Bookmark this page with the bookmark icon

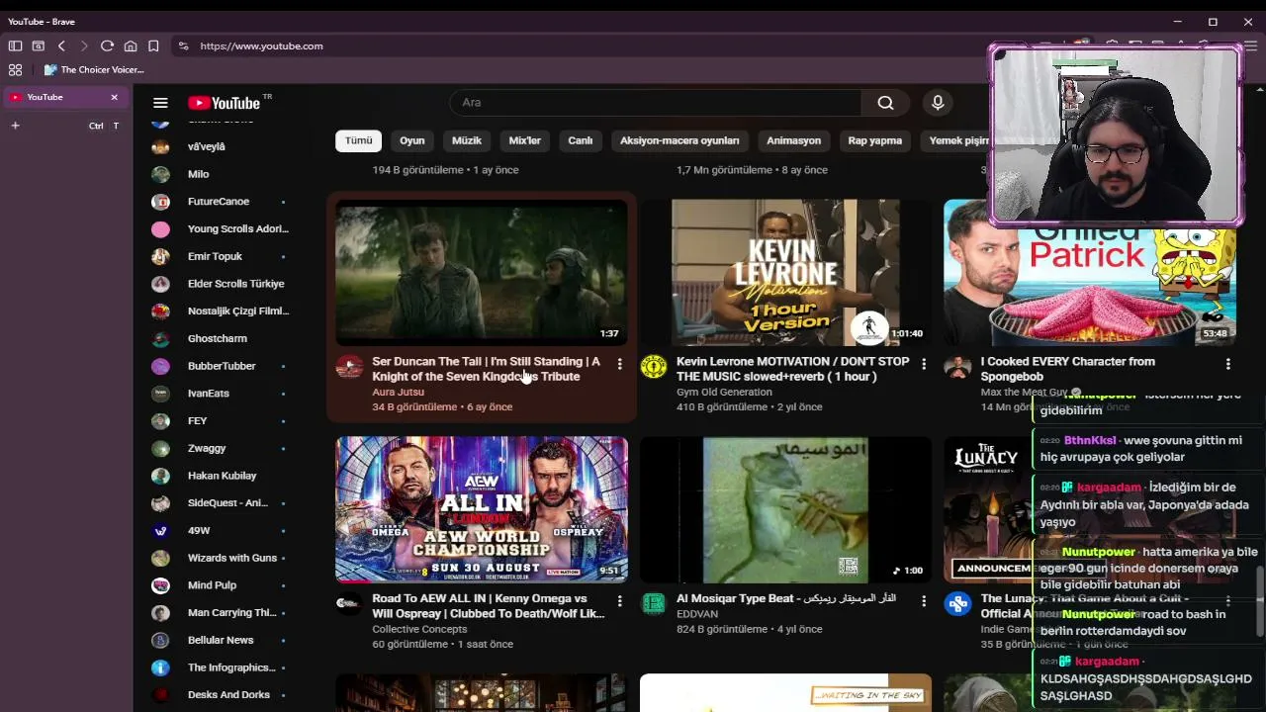(153, 45)
